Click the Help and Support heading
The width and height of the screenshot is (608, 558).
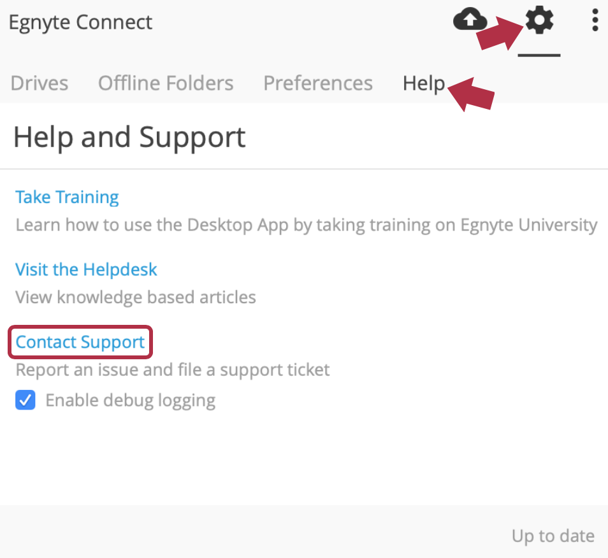(x=129, y=136)
